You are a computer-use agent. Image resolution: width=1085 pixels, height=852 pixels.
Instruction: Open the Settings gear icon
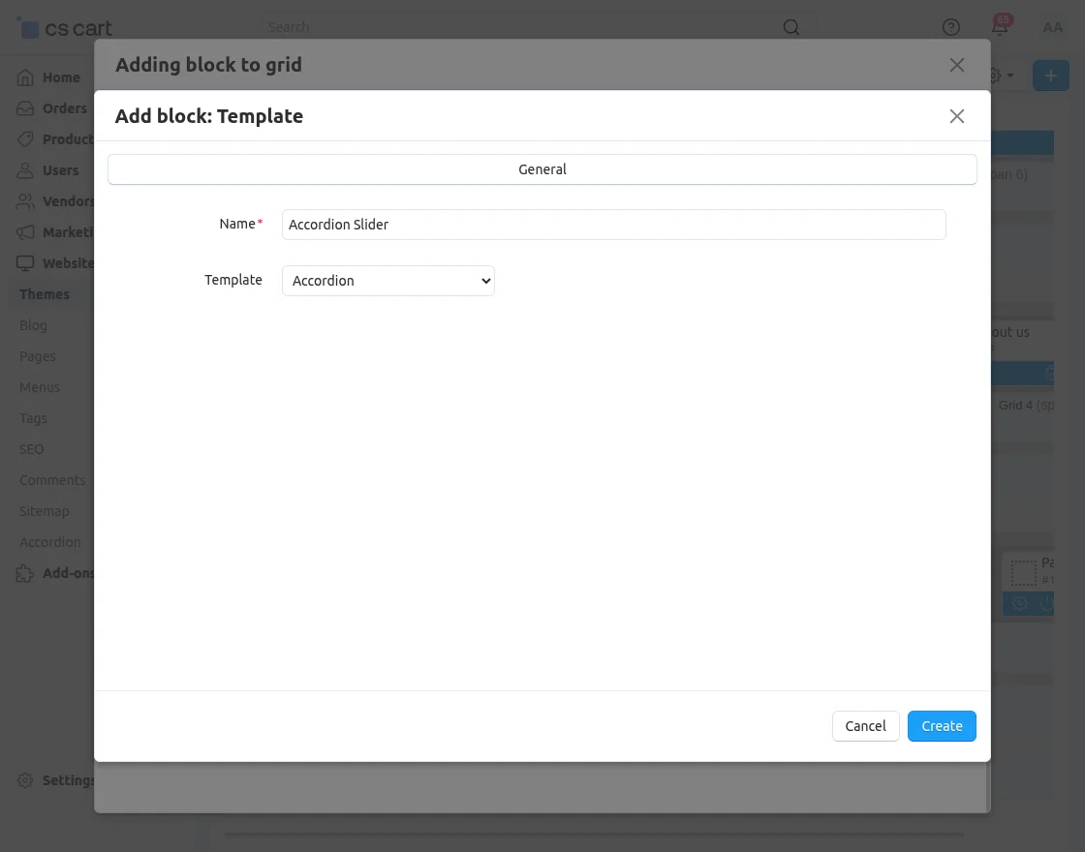pyautogui.click(x=25, y=779)
